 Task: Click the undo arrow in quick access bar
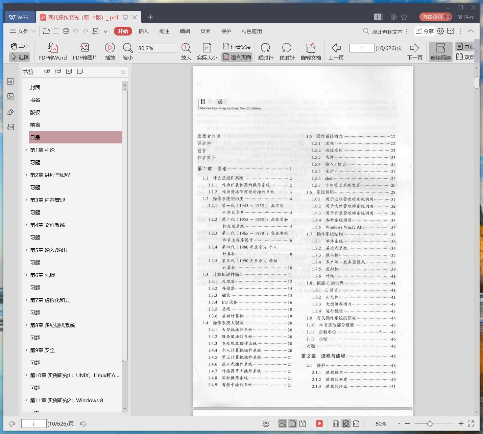[x=76, y=31]
